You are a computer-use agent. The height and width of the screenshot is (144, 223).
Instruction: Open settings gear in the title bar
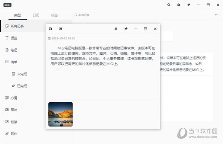click(x=179, y=5)
